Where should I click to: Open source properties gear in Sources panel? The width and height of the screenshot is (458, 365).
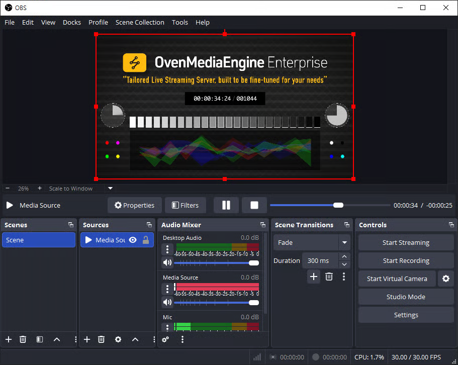coord(118,339)
